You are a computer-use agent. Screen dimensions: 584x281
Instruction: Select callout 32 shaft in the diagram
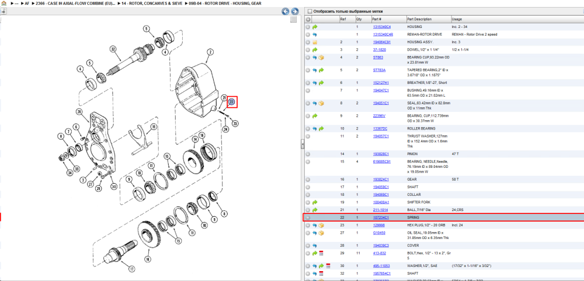pos(113,49)
